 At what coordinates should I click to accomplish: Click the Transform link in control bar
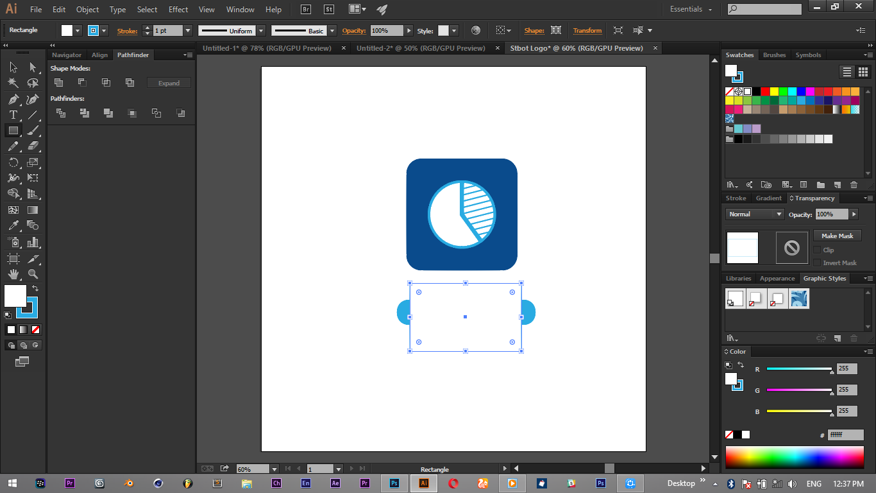(587, 30)
